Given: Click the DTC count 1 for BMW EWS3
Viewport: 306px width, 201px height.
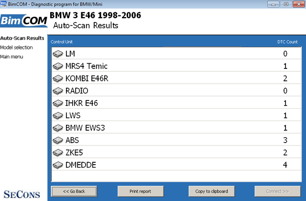Looking at the screenshot, I should point(285,128).
